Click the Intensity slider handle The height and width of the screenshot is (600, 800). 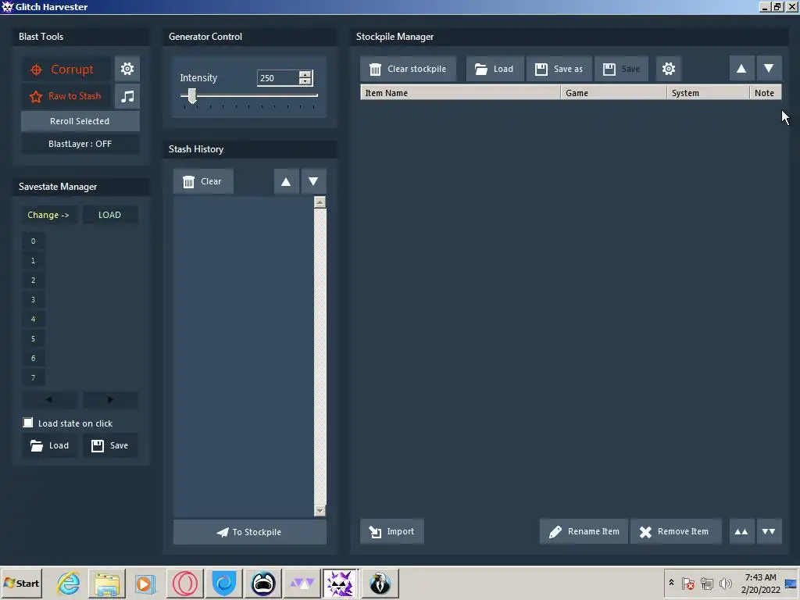(192, 95)
